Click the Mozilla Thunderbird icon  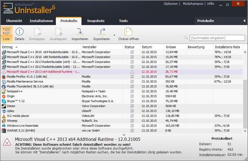pos(4,87)
